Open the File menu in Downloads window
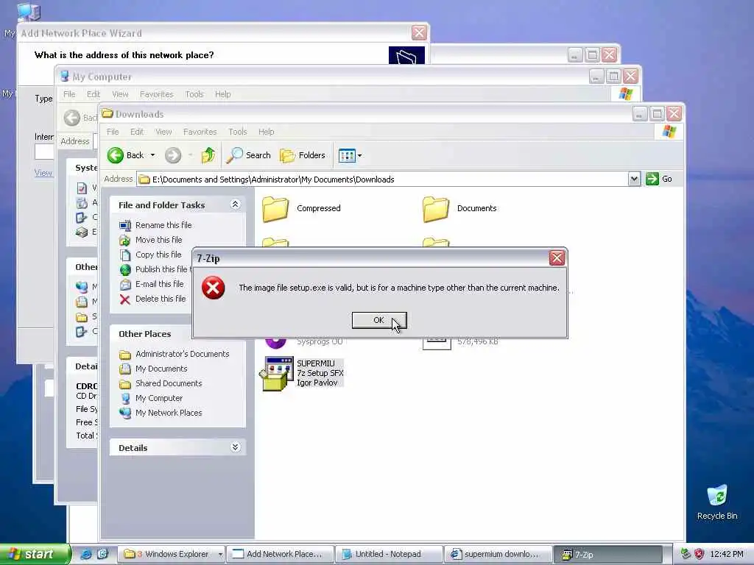Viewport: 754px width, 565px height. (113, 132)
